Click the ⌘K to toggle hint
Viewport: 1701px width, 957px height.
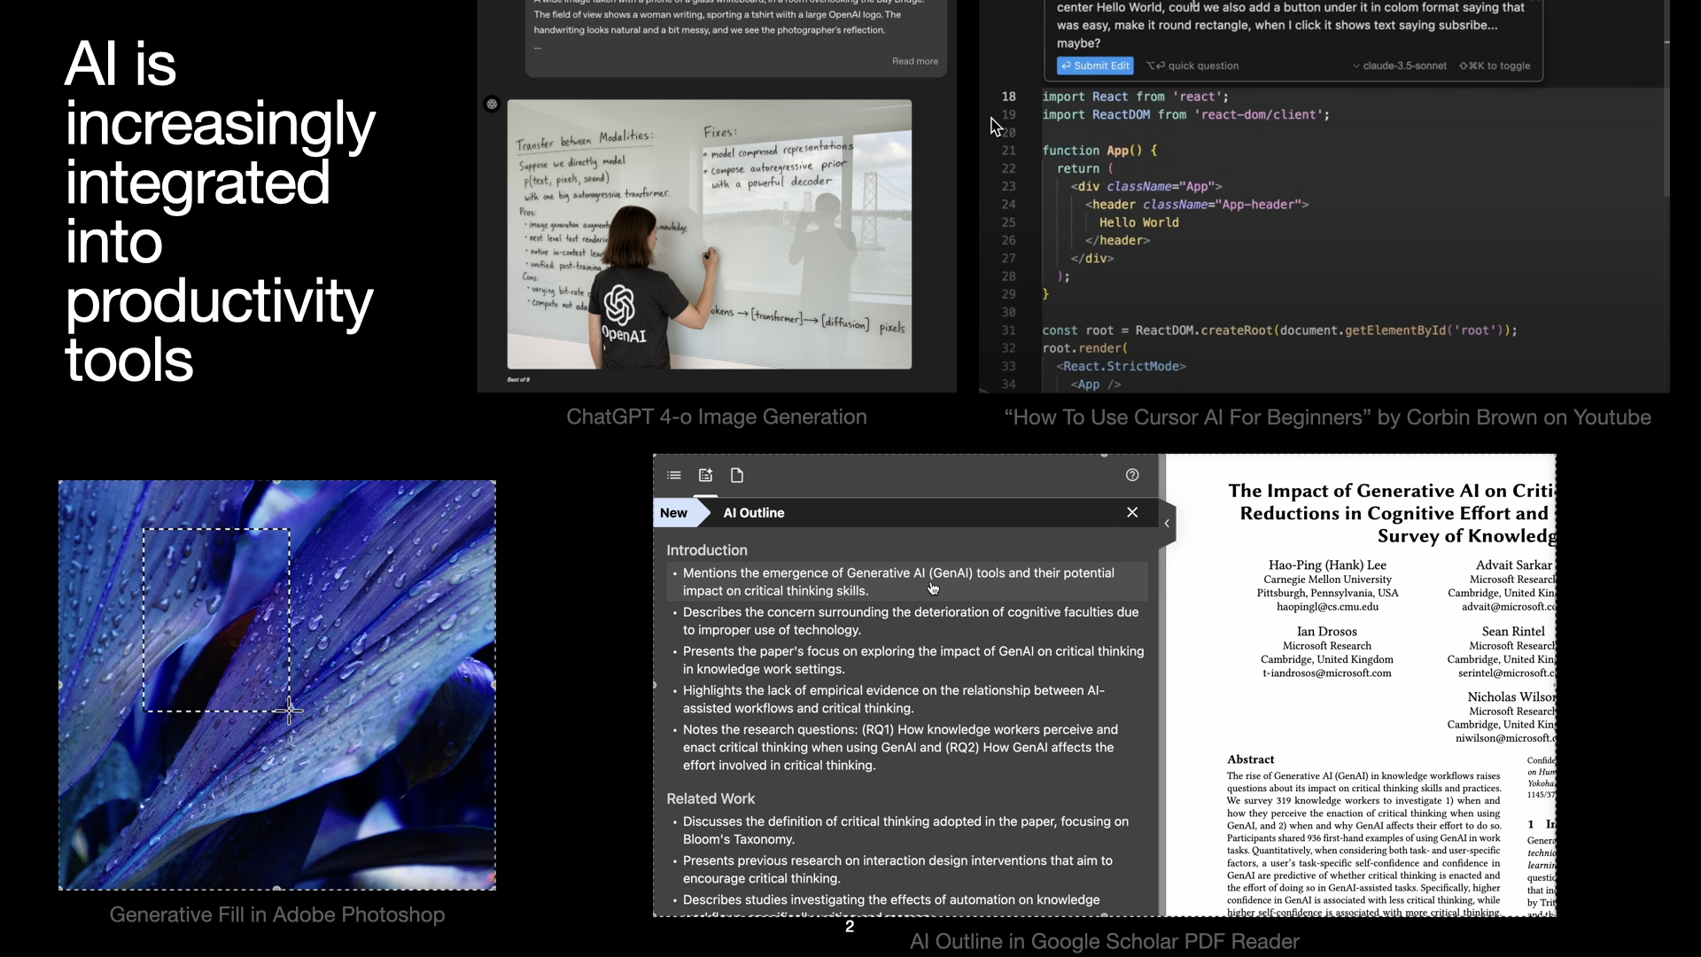coord(1495,66)
